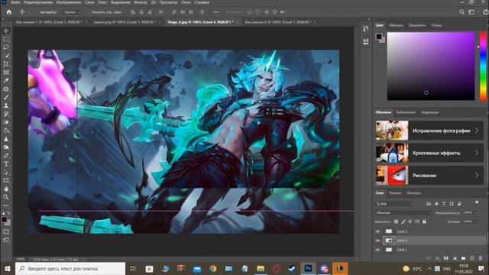The height and width of the screenshot is (275, 489).
Task: Expand Креативные эффекты chevron
Action: 477,153
